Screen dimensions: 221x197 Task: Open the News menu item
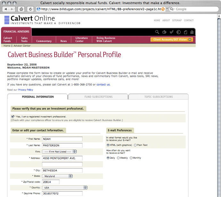pos(63,41)
